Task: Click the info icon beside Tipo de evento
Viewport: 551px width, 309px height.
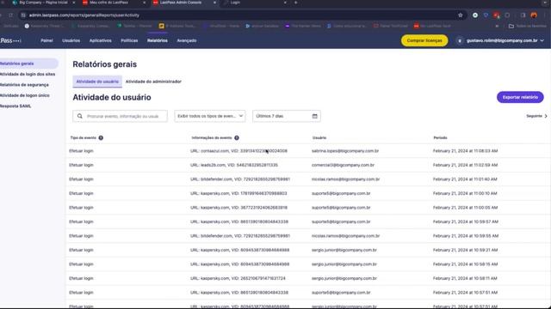Action: click(101, 137)
